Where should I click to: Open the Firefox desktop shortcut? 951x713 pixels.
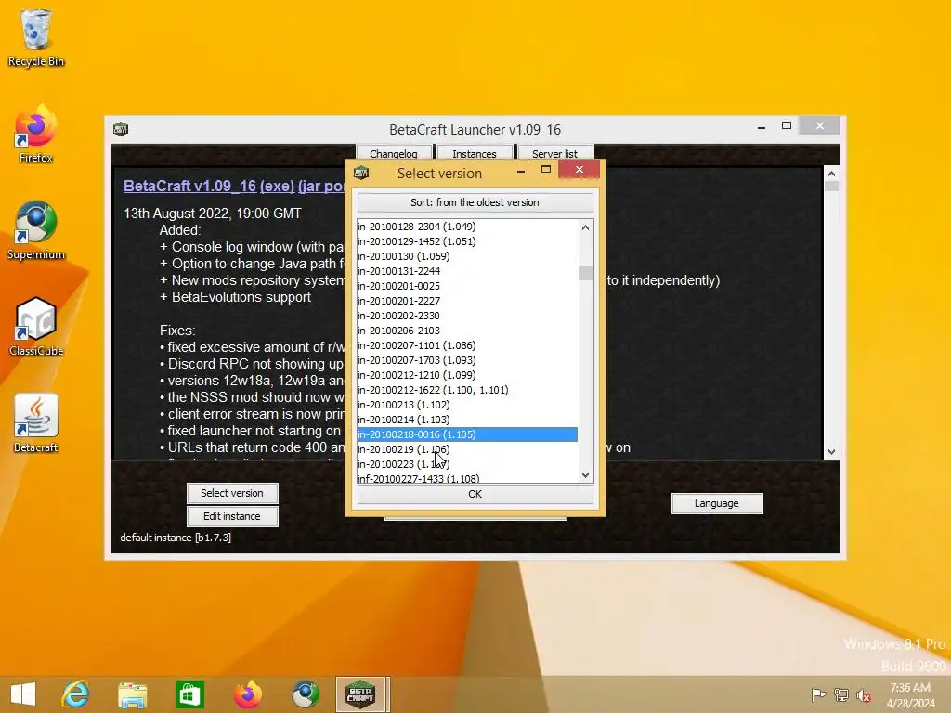point(36,135)
